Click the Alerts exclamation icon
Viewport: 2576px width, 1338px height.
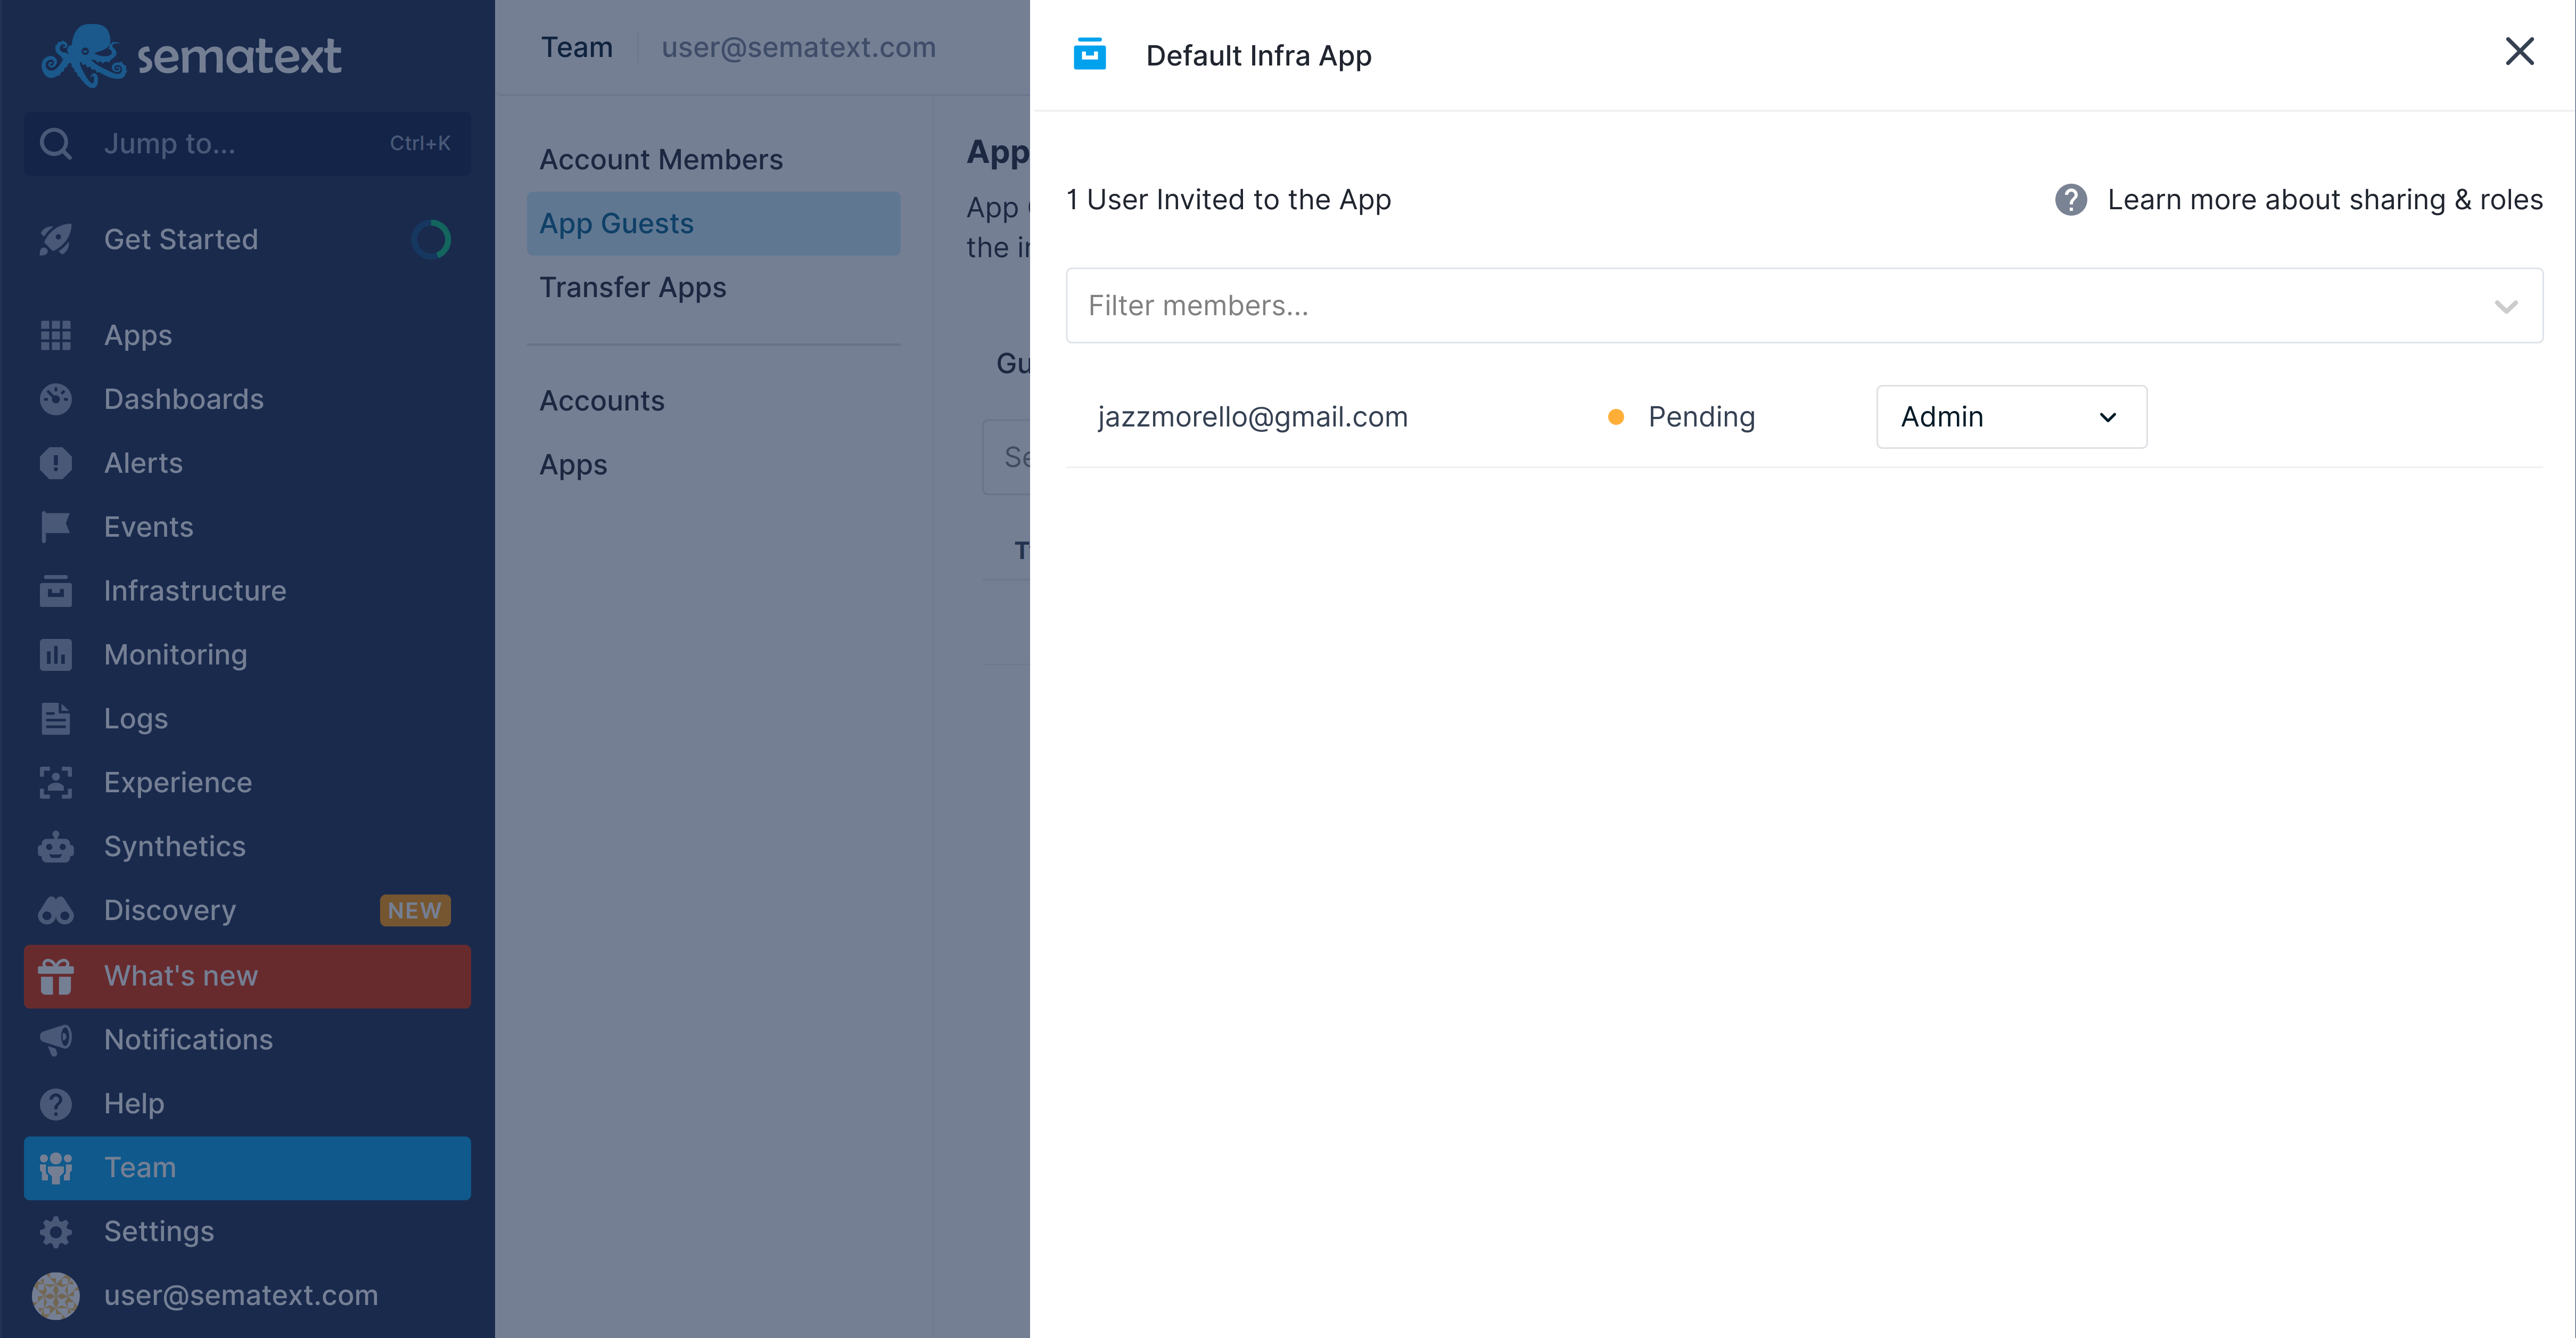coord(55,463)
